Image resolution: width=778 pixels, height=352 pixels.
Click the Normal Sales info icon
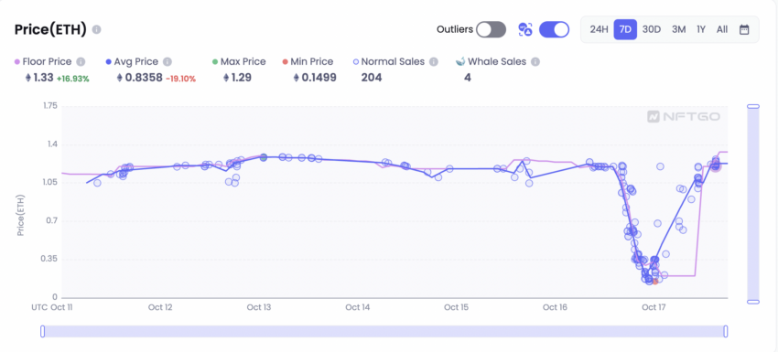434,62
